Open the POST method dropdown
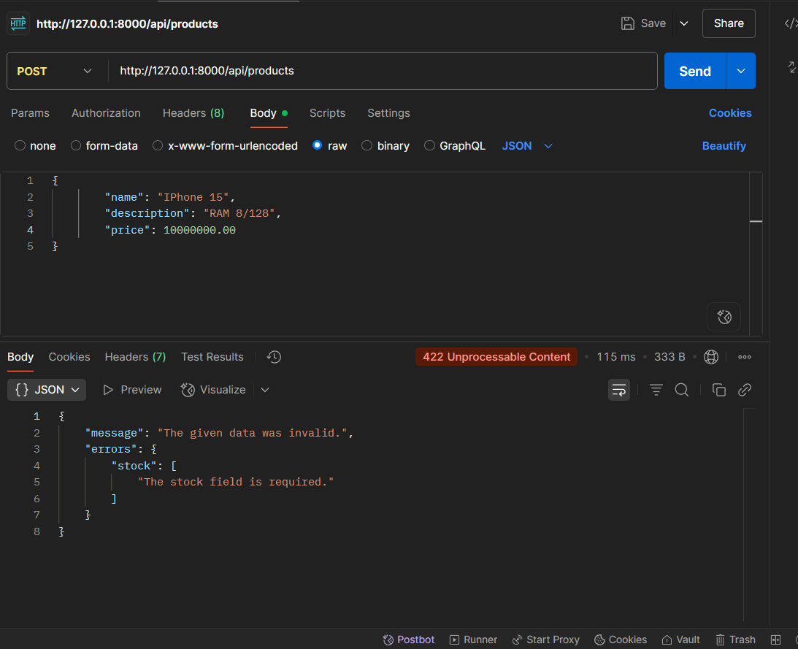This screenshot has height=649, width=798. pyautogui.click(x=56, y=71)
